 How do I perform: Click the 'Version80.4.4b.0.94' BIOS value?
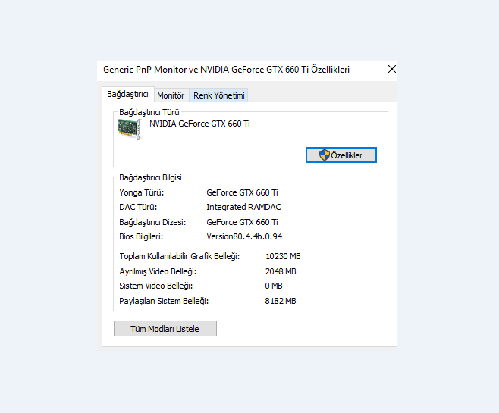[244, 236]
